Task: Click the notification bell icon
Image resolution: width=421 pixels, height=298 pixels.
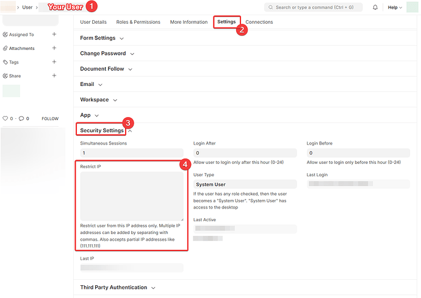Action: coord(375,7)
